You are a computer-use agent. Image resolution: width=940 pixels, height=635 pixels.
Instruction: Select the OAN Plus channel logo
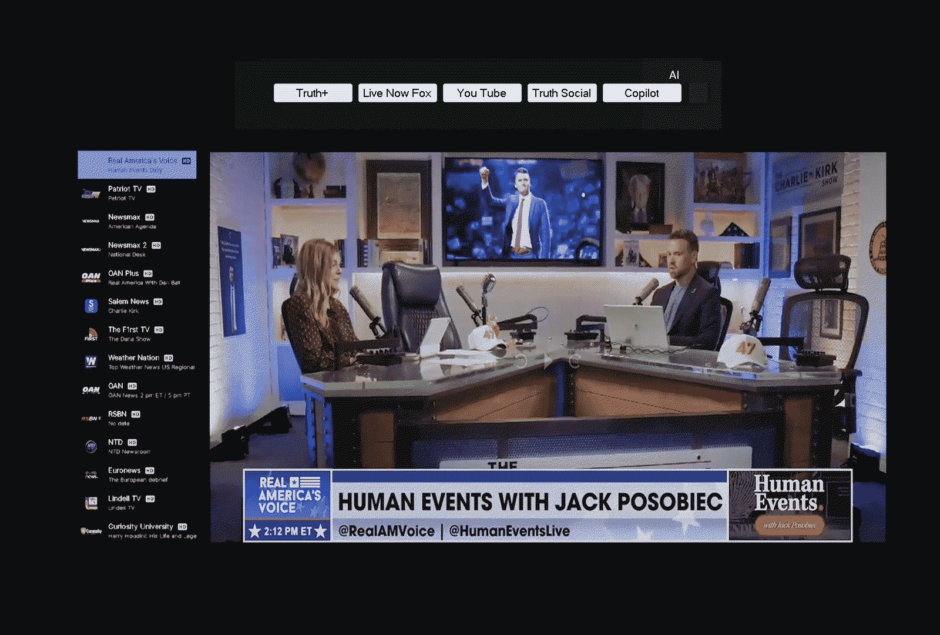coord(90,277)
